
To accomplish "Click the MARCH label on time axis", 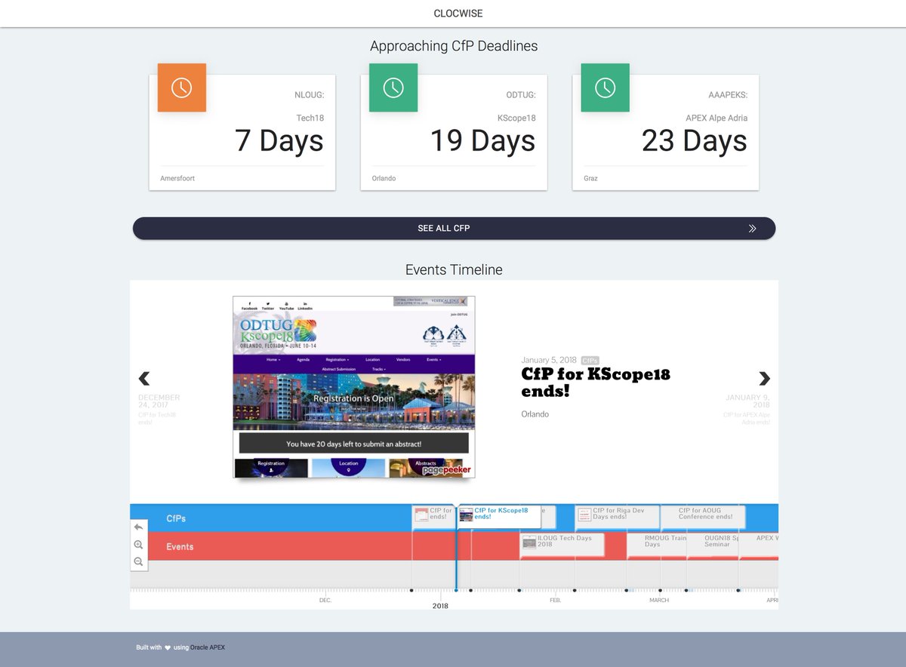I will tap(659, 601).
